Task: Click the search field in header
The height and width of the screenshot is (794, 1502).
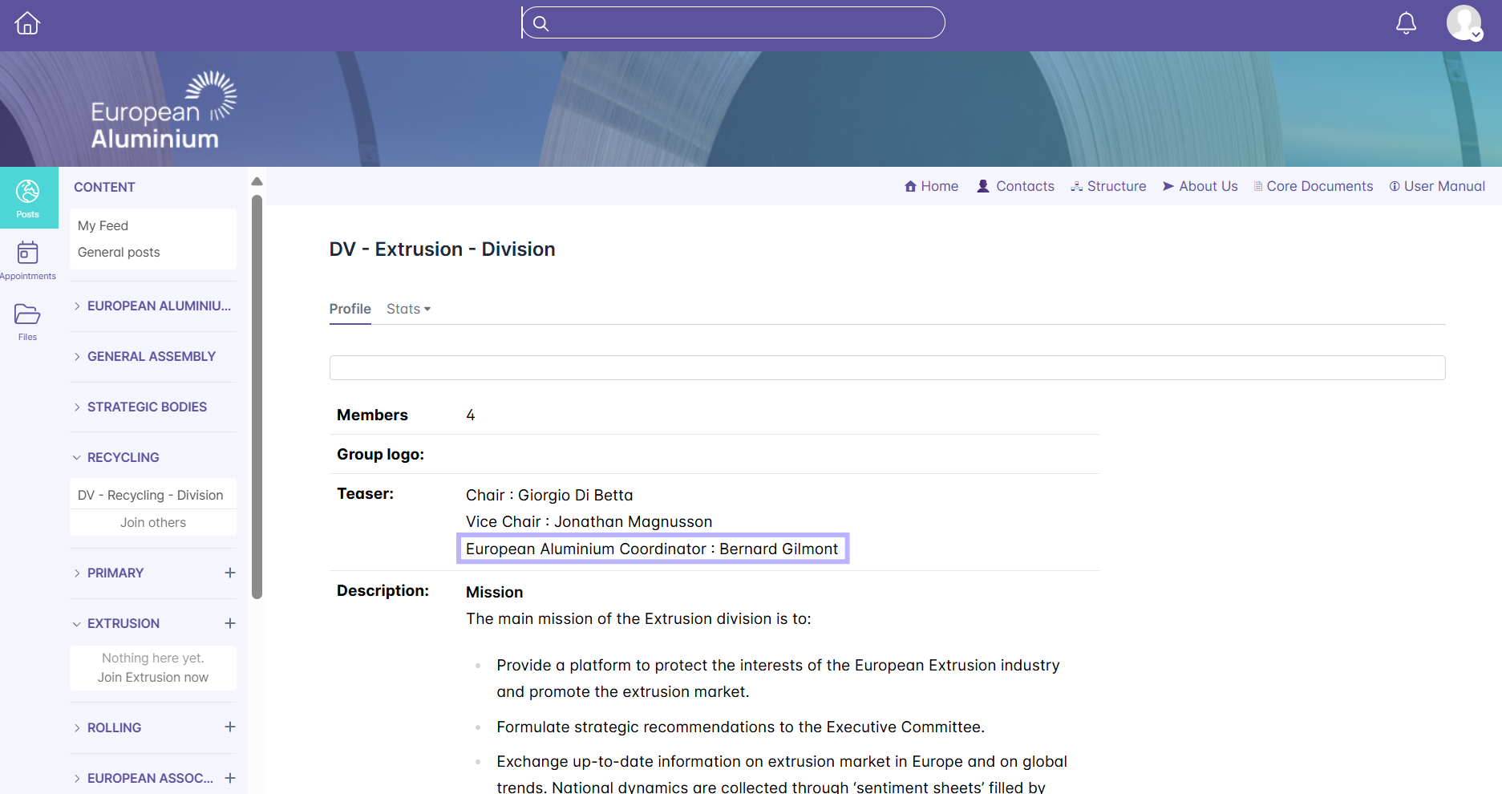Action: 733,23
